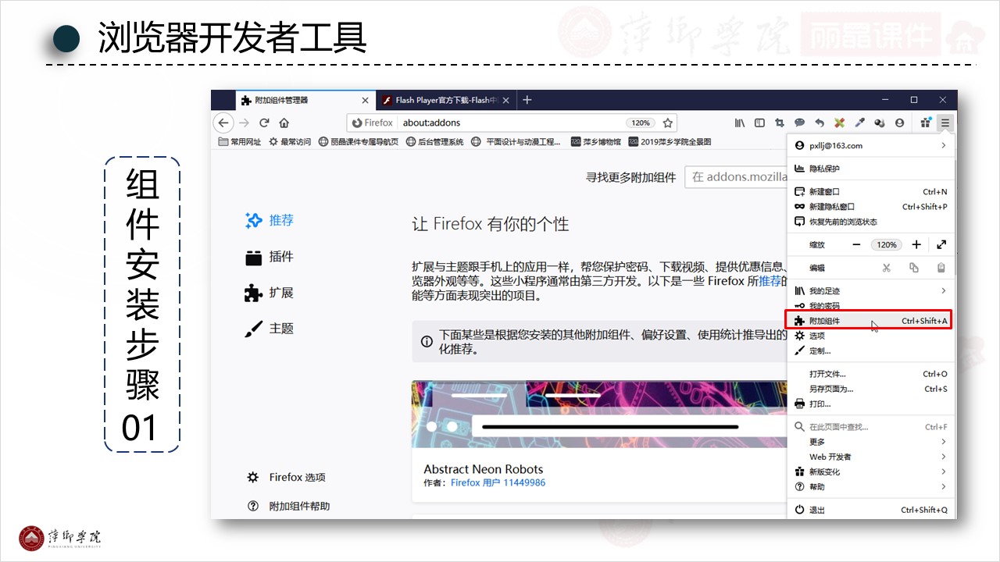Screen dimensions: 1000x562
Task: Open the Library bookshelf icon in toolbar
Action: click(x=739, y=123)
